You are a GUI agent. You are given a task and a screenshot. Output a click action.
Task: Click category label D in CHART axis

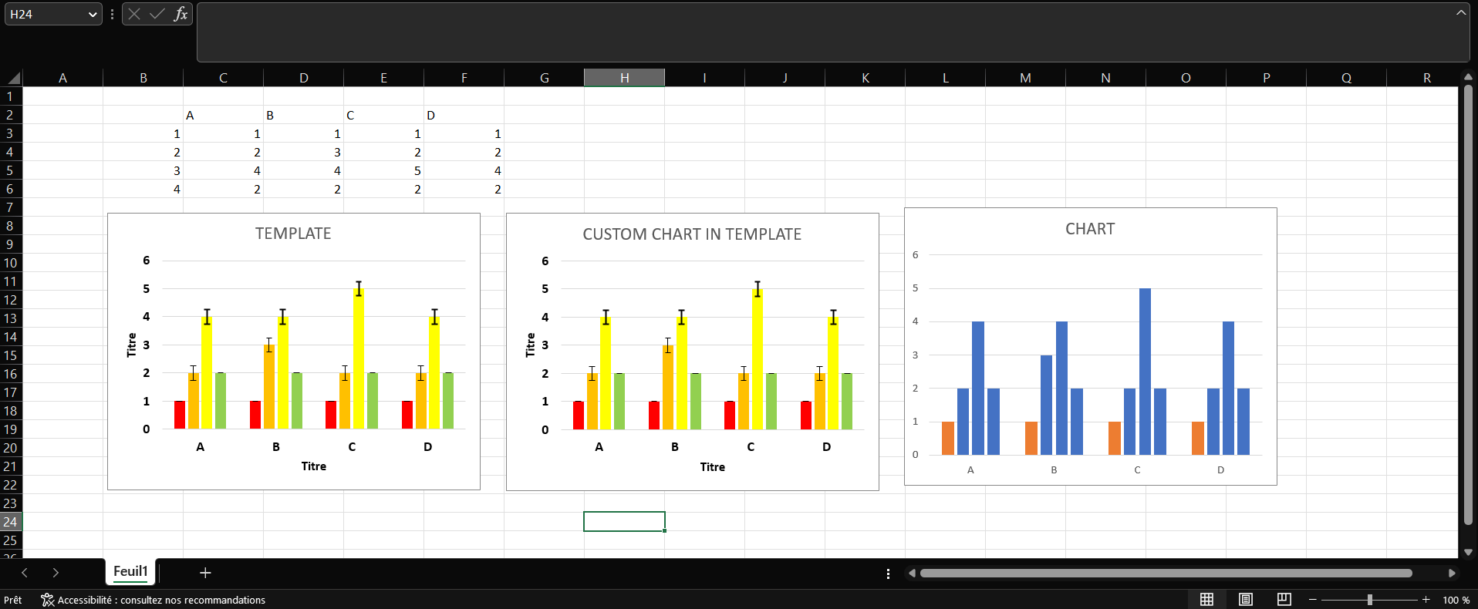[x=1220, y=469]
